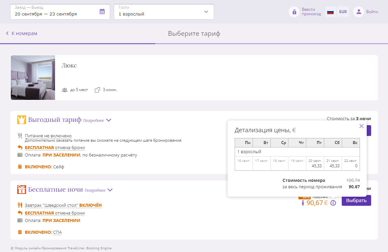Click gift icon beside ВКЛЮЧЕНО: СПА
This screenshot has height=252, width=388.
(x=20, y=232)
